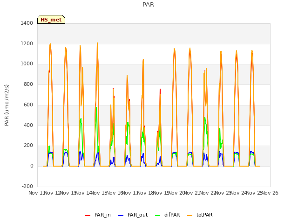Click the Nov 26 x-axis label

click(x=270, y=193)
